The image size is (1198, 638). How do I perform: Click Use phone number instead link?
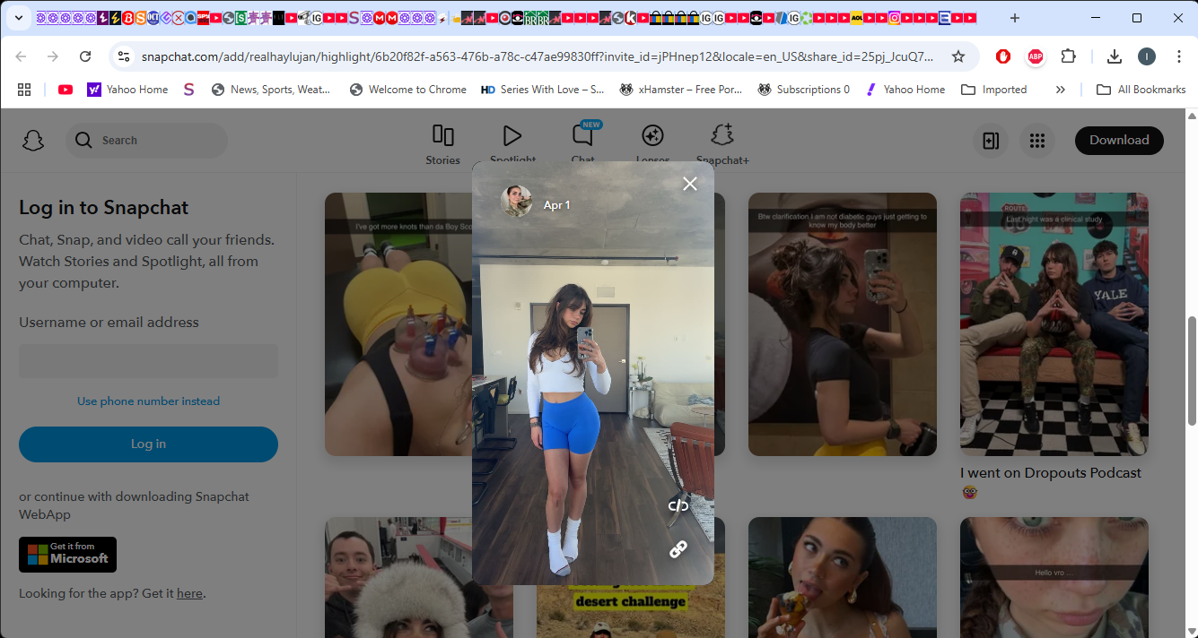click(x=148, y=401)
